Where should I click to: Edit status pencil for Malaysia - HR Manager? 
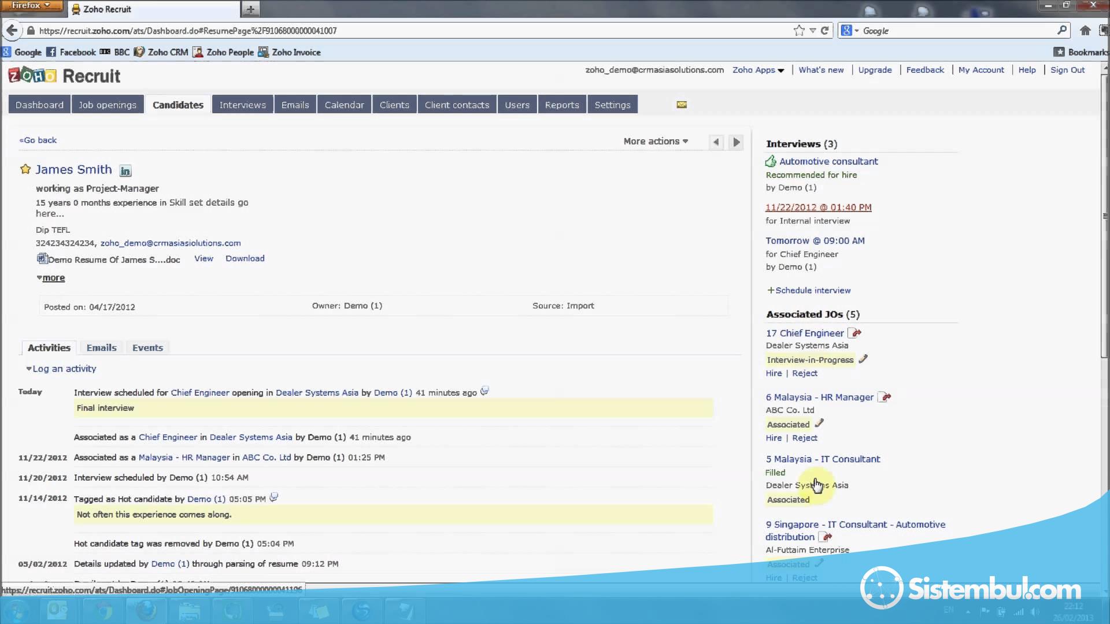[x=819, y=424]
